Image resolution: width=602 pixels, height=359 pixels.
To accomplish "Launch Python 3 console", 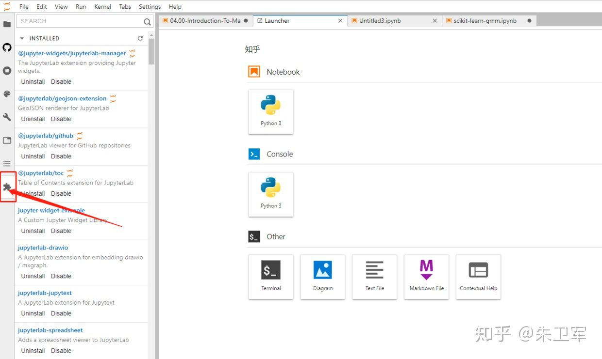I will pyautogui.click(x=271, y=194).
